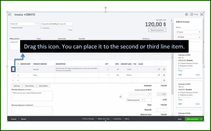
Task: Click the discount value input field
Action: coord(148,100)
